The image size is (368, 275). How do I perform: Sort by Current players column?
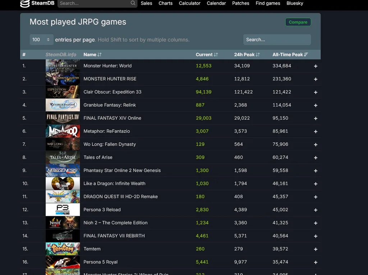pyautogui.click(x=207, y=54)
